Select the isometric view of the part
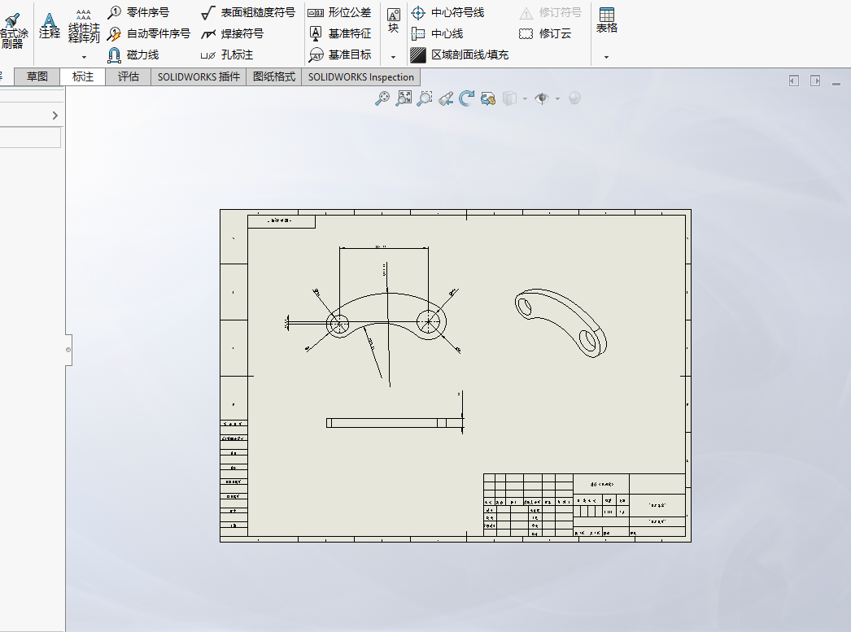851x632 pixels. tap(561, 323)
